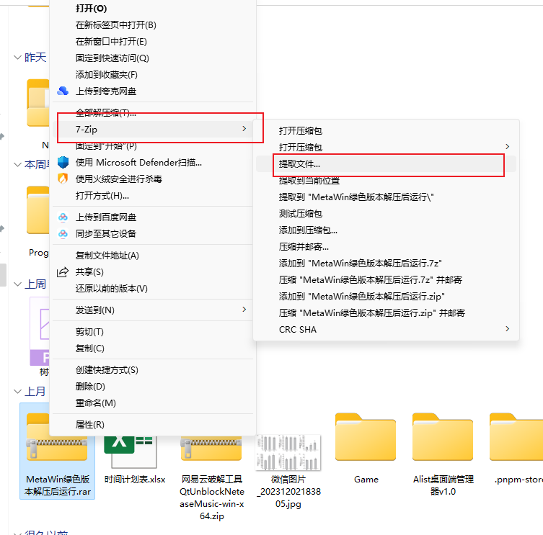The image size is (543, 535).
Task: Choose 提取文件... in 7-Zip submenu
Action: tap(386, 164)
